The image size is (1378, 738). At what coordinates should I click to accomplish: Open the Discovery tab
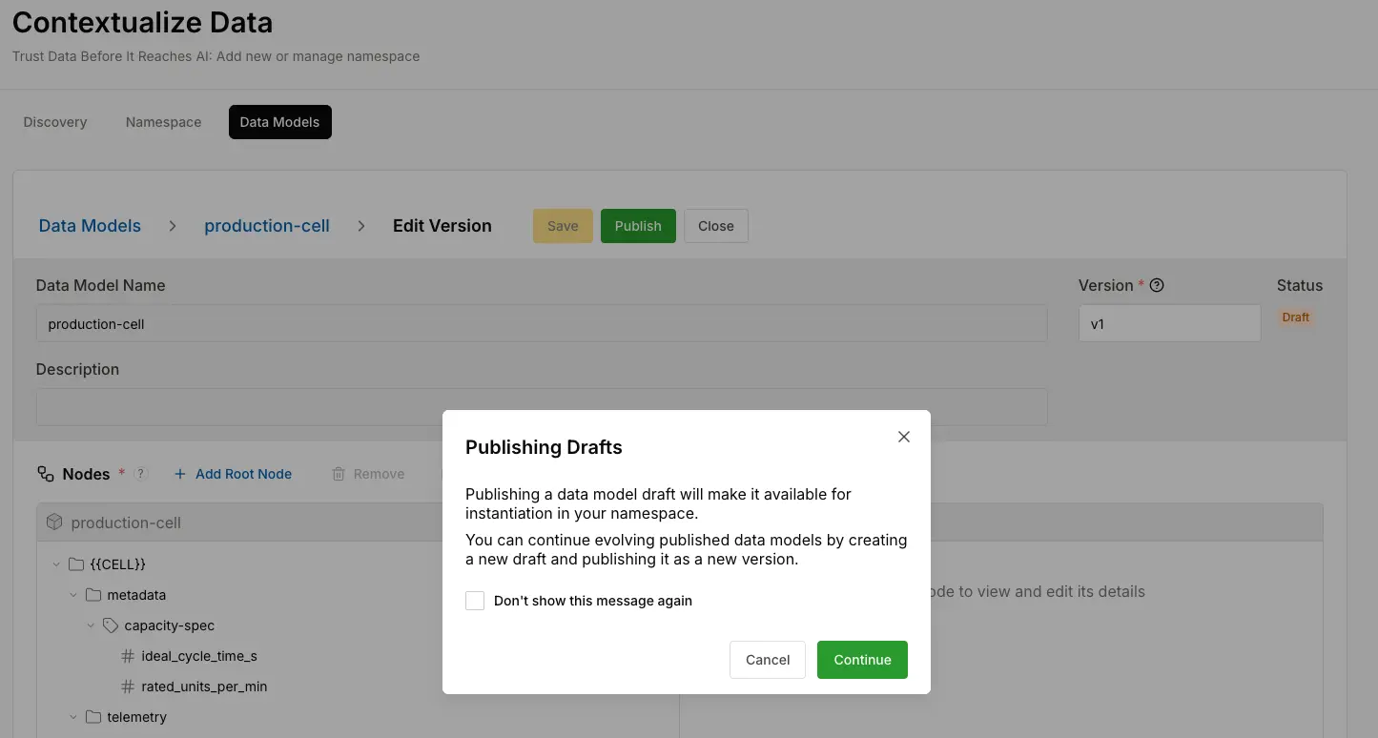click(x=55, y=122)
